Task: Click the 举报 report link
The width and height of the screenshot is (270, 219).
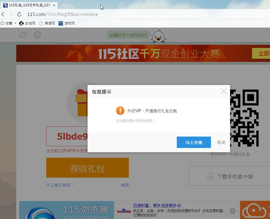Action: pos(125,185)
